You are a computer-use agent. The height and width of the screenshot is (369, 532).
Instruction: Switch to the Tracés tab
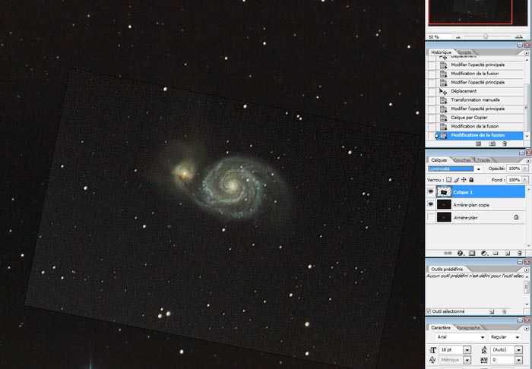click(483, 160)
